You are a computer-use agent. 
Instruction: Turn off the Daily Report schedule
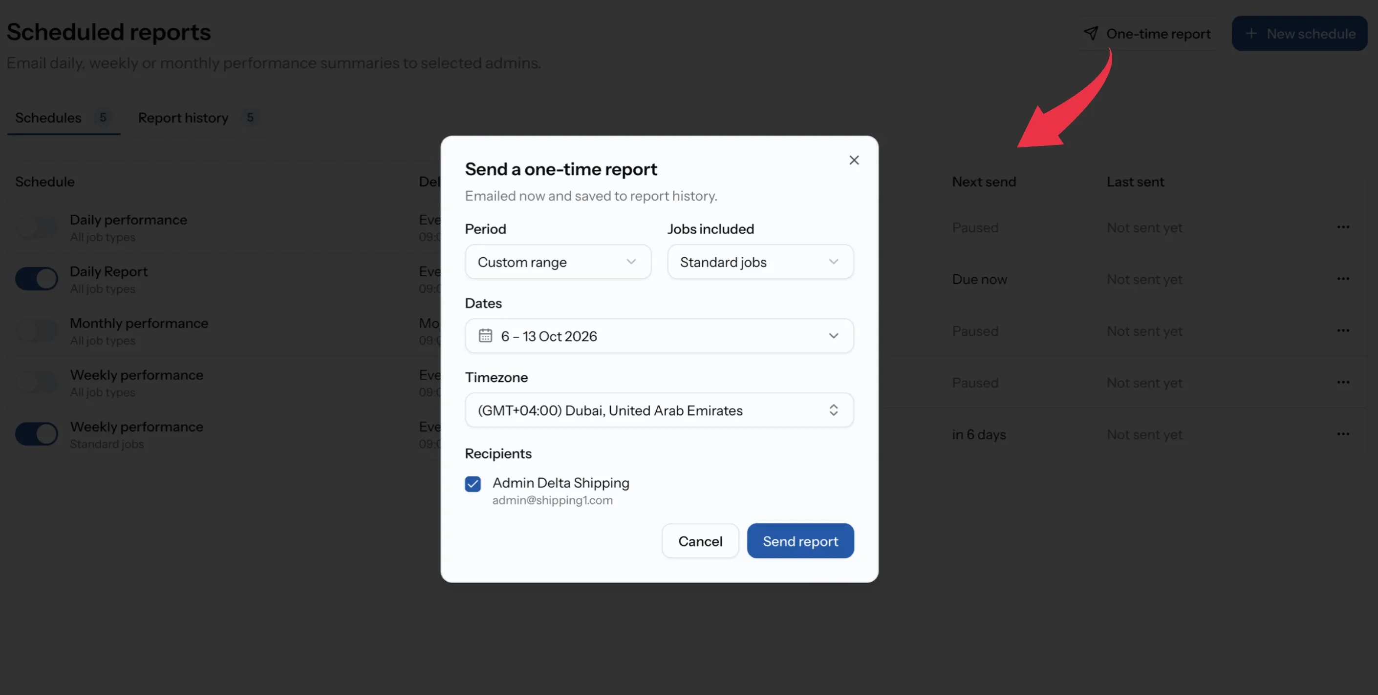click(x=36, y=279)
